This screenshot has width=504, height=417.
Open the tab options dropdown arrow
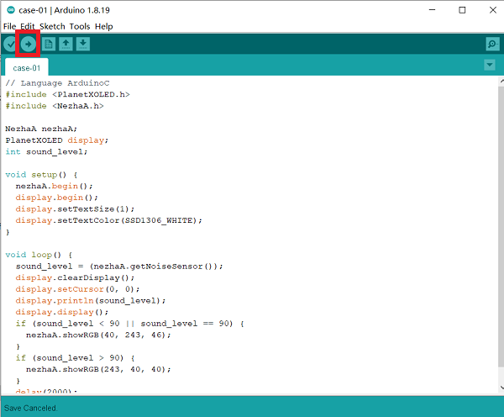pos(490,65)
